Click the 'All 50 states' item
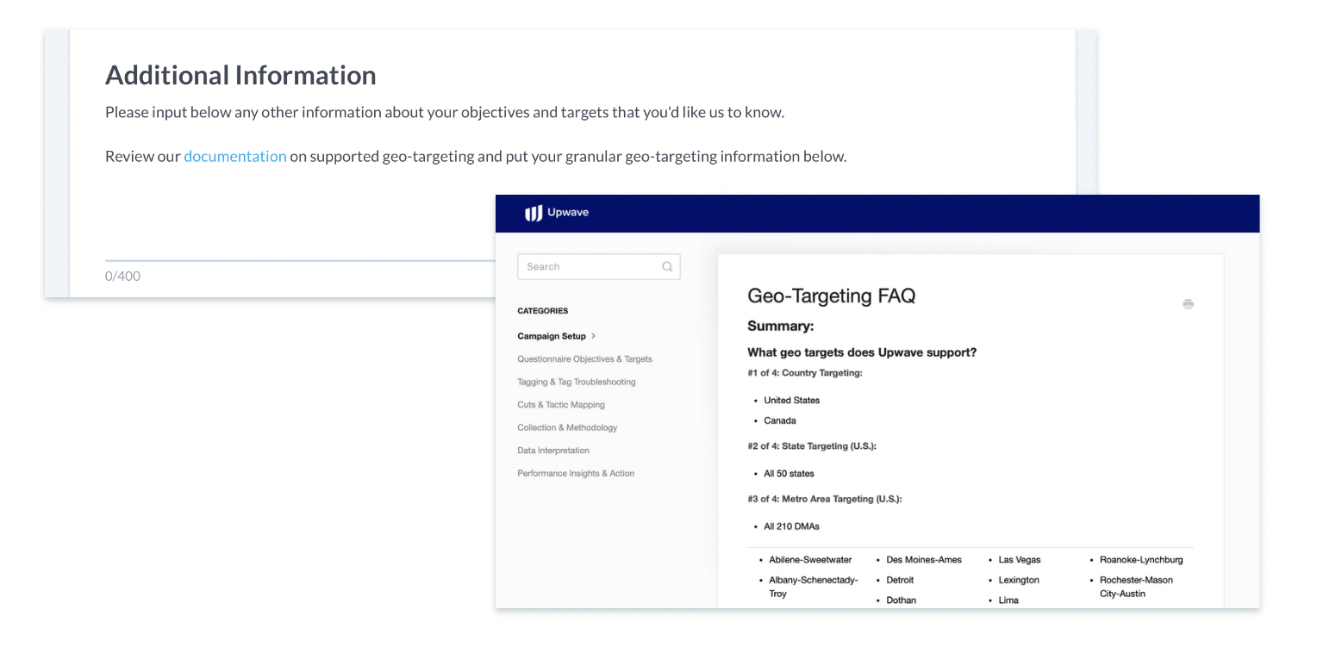Image resolution: width=1317 pixels, height=672 pixels. pos(789,474)
